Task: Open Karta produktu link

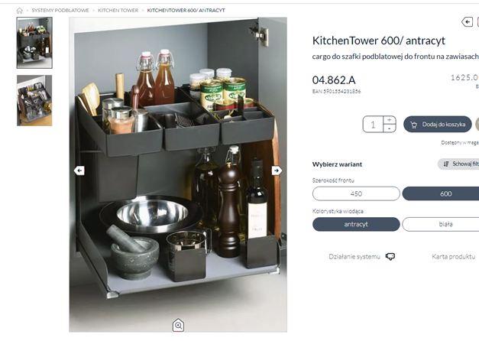Action: pyautogui.click(x=453, y=257)
